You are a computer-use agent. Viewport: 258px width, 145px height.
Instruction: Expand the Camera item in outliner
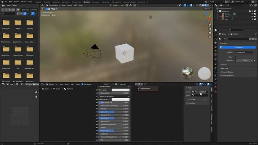[220, 14]
